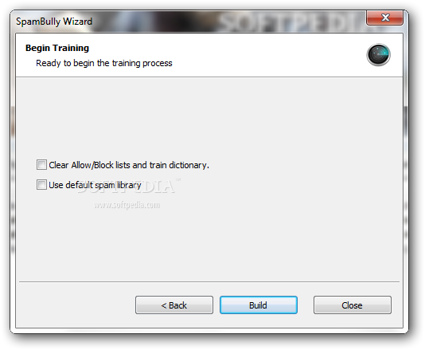The image size is (425, 350).
Task: Click the blank panel area below the checkboxes
Action: point(209,245)
